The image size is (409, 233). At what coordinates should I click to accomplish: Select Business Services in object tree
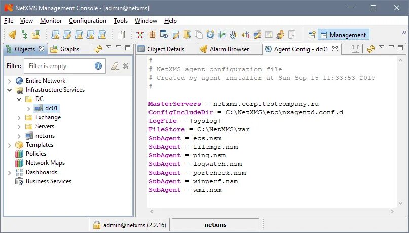[x=49, y=181]
